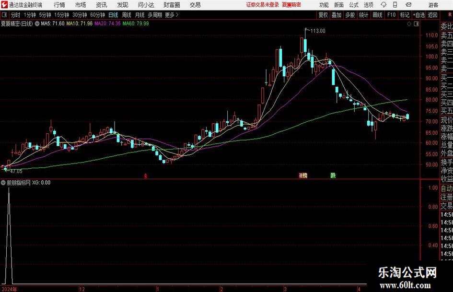Expand the 更多 periods chevron
453x292 pixels.
tap(172, 15)
